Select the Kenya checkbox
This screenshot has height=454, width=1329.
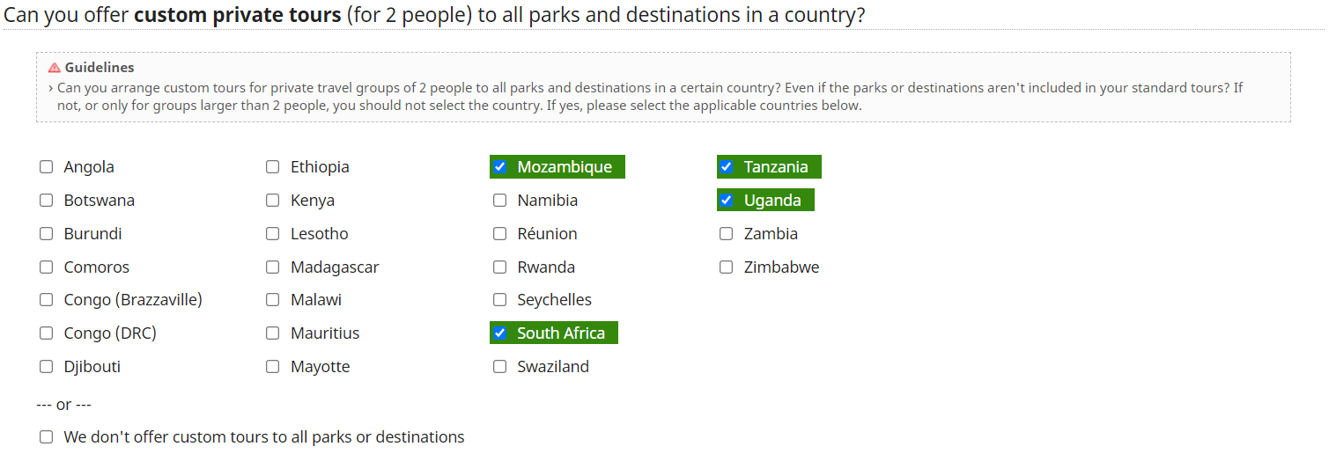point(273,201)
